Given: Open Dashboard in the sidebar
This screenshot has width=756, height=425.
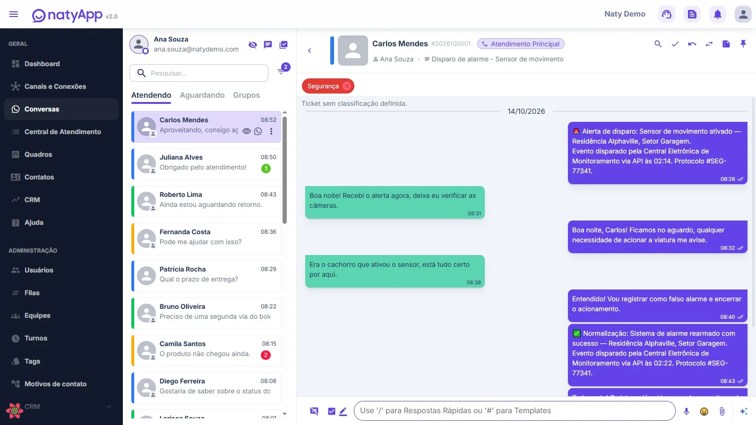Looking at the screenshot, I should [x=61, y=64].
